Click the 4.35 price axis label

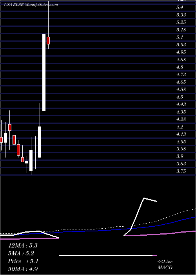[181, 112]
